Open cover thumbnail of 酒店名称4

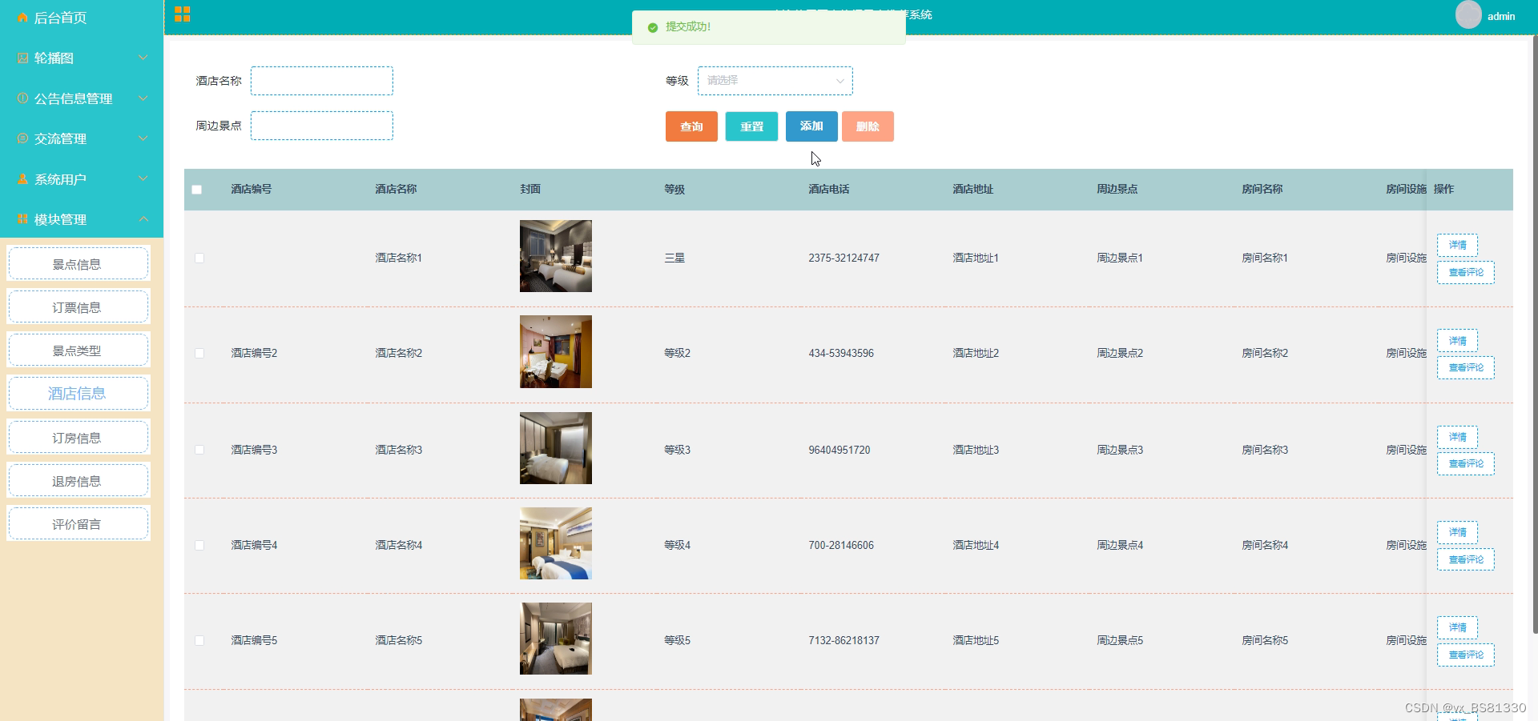click(556, 543)
